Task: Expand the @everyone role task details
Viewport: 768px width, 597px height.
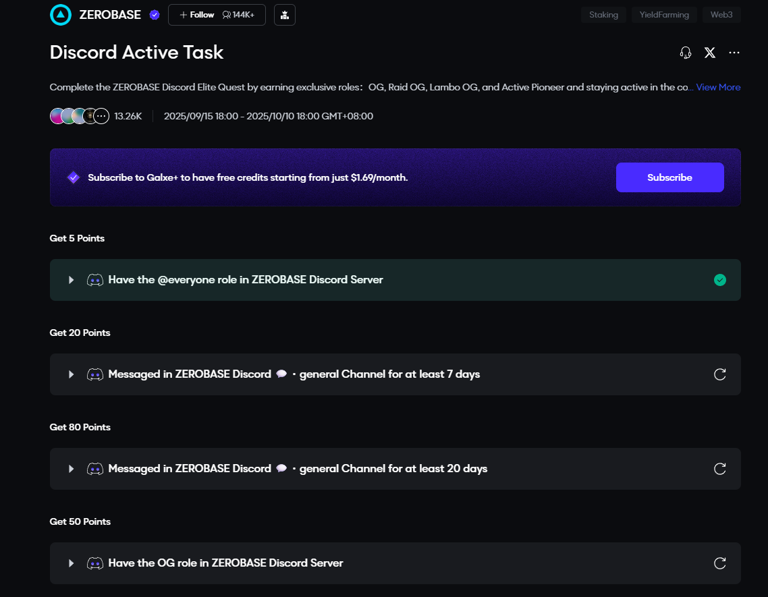Action: click(x=71, y=279)
